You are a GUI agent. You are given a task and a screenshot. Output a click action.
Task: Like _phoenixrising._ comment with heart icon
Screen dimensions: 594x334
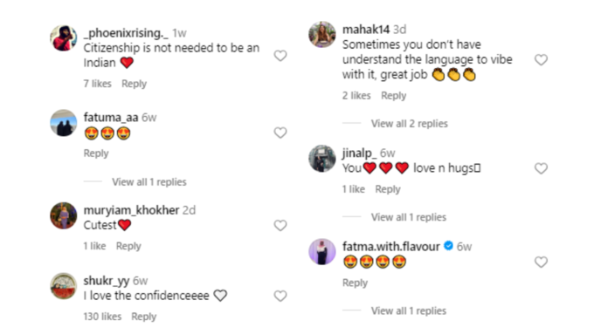(280, 56)
